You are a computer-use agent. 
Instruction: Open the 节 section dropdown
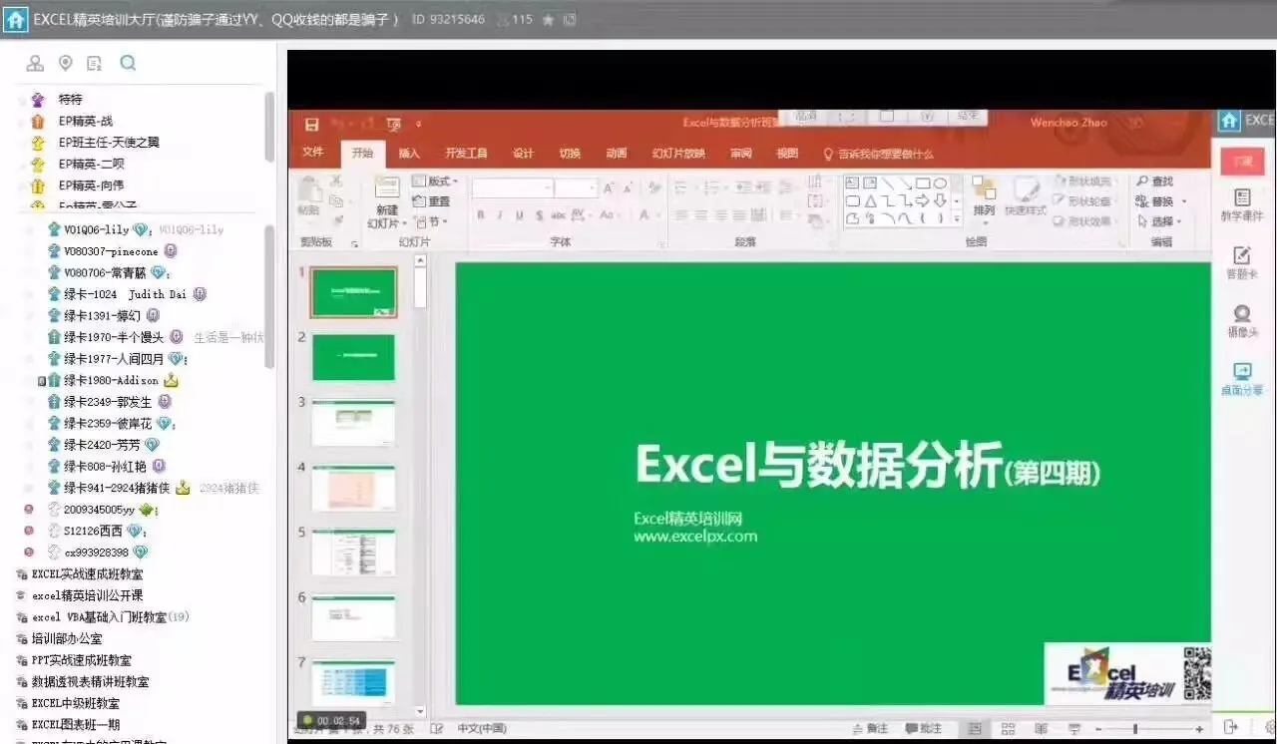pos(433,221)
